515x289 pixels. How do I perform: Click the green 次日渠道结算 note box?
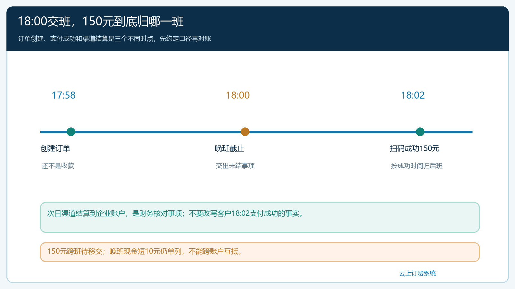260,217
